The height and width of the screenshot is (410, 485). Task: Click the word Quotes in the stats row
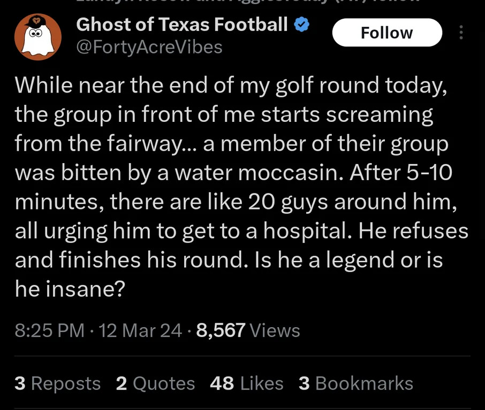tap(164, 384)
